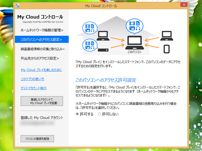This screenshot has height=151, width=202.
Task: Open '録画番組情報の収集と取り込み' section
Action: click(x=42, y=49)
